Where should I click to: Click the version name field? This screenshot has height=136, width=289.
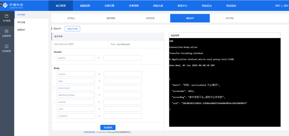point(76,74)
